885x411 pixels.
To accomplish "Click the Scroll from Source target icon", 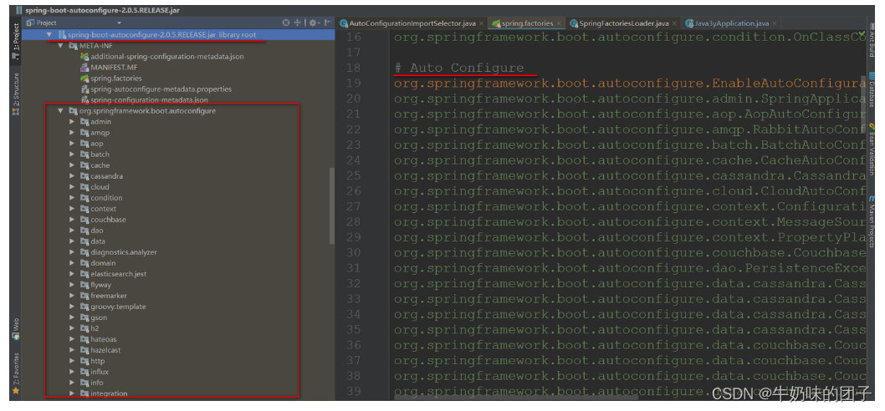I will [285, 23].
